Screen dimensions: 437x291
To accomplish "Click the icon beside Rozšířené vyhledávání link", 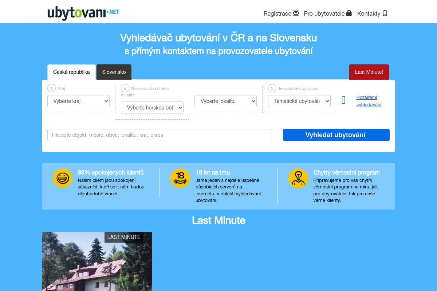I will coord(343,100).
